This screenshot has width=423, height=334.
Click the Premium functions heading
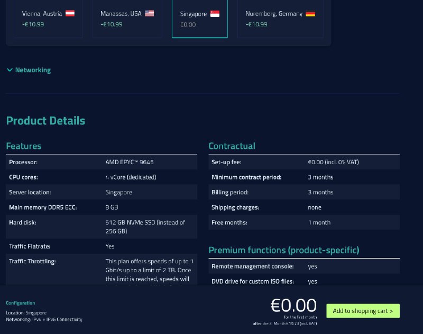click(283, 250)
